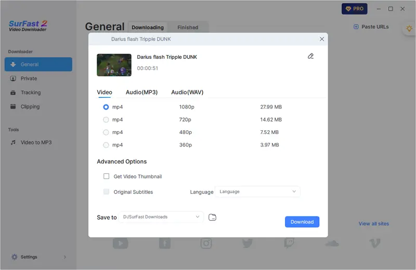
Task: Click the edit title pencil icon
Action: coord(310,56)
